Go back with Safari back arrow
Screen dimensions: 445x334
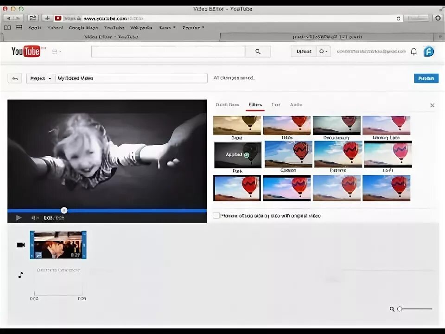pyautogui.click(x=9, y=18)
